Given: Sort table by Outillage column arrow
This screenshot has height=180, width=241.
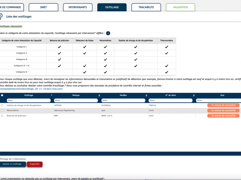Looking at the screenshot, I should [52, 95].
